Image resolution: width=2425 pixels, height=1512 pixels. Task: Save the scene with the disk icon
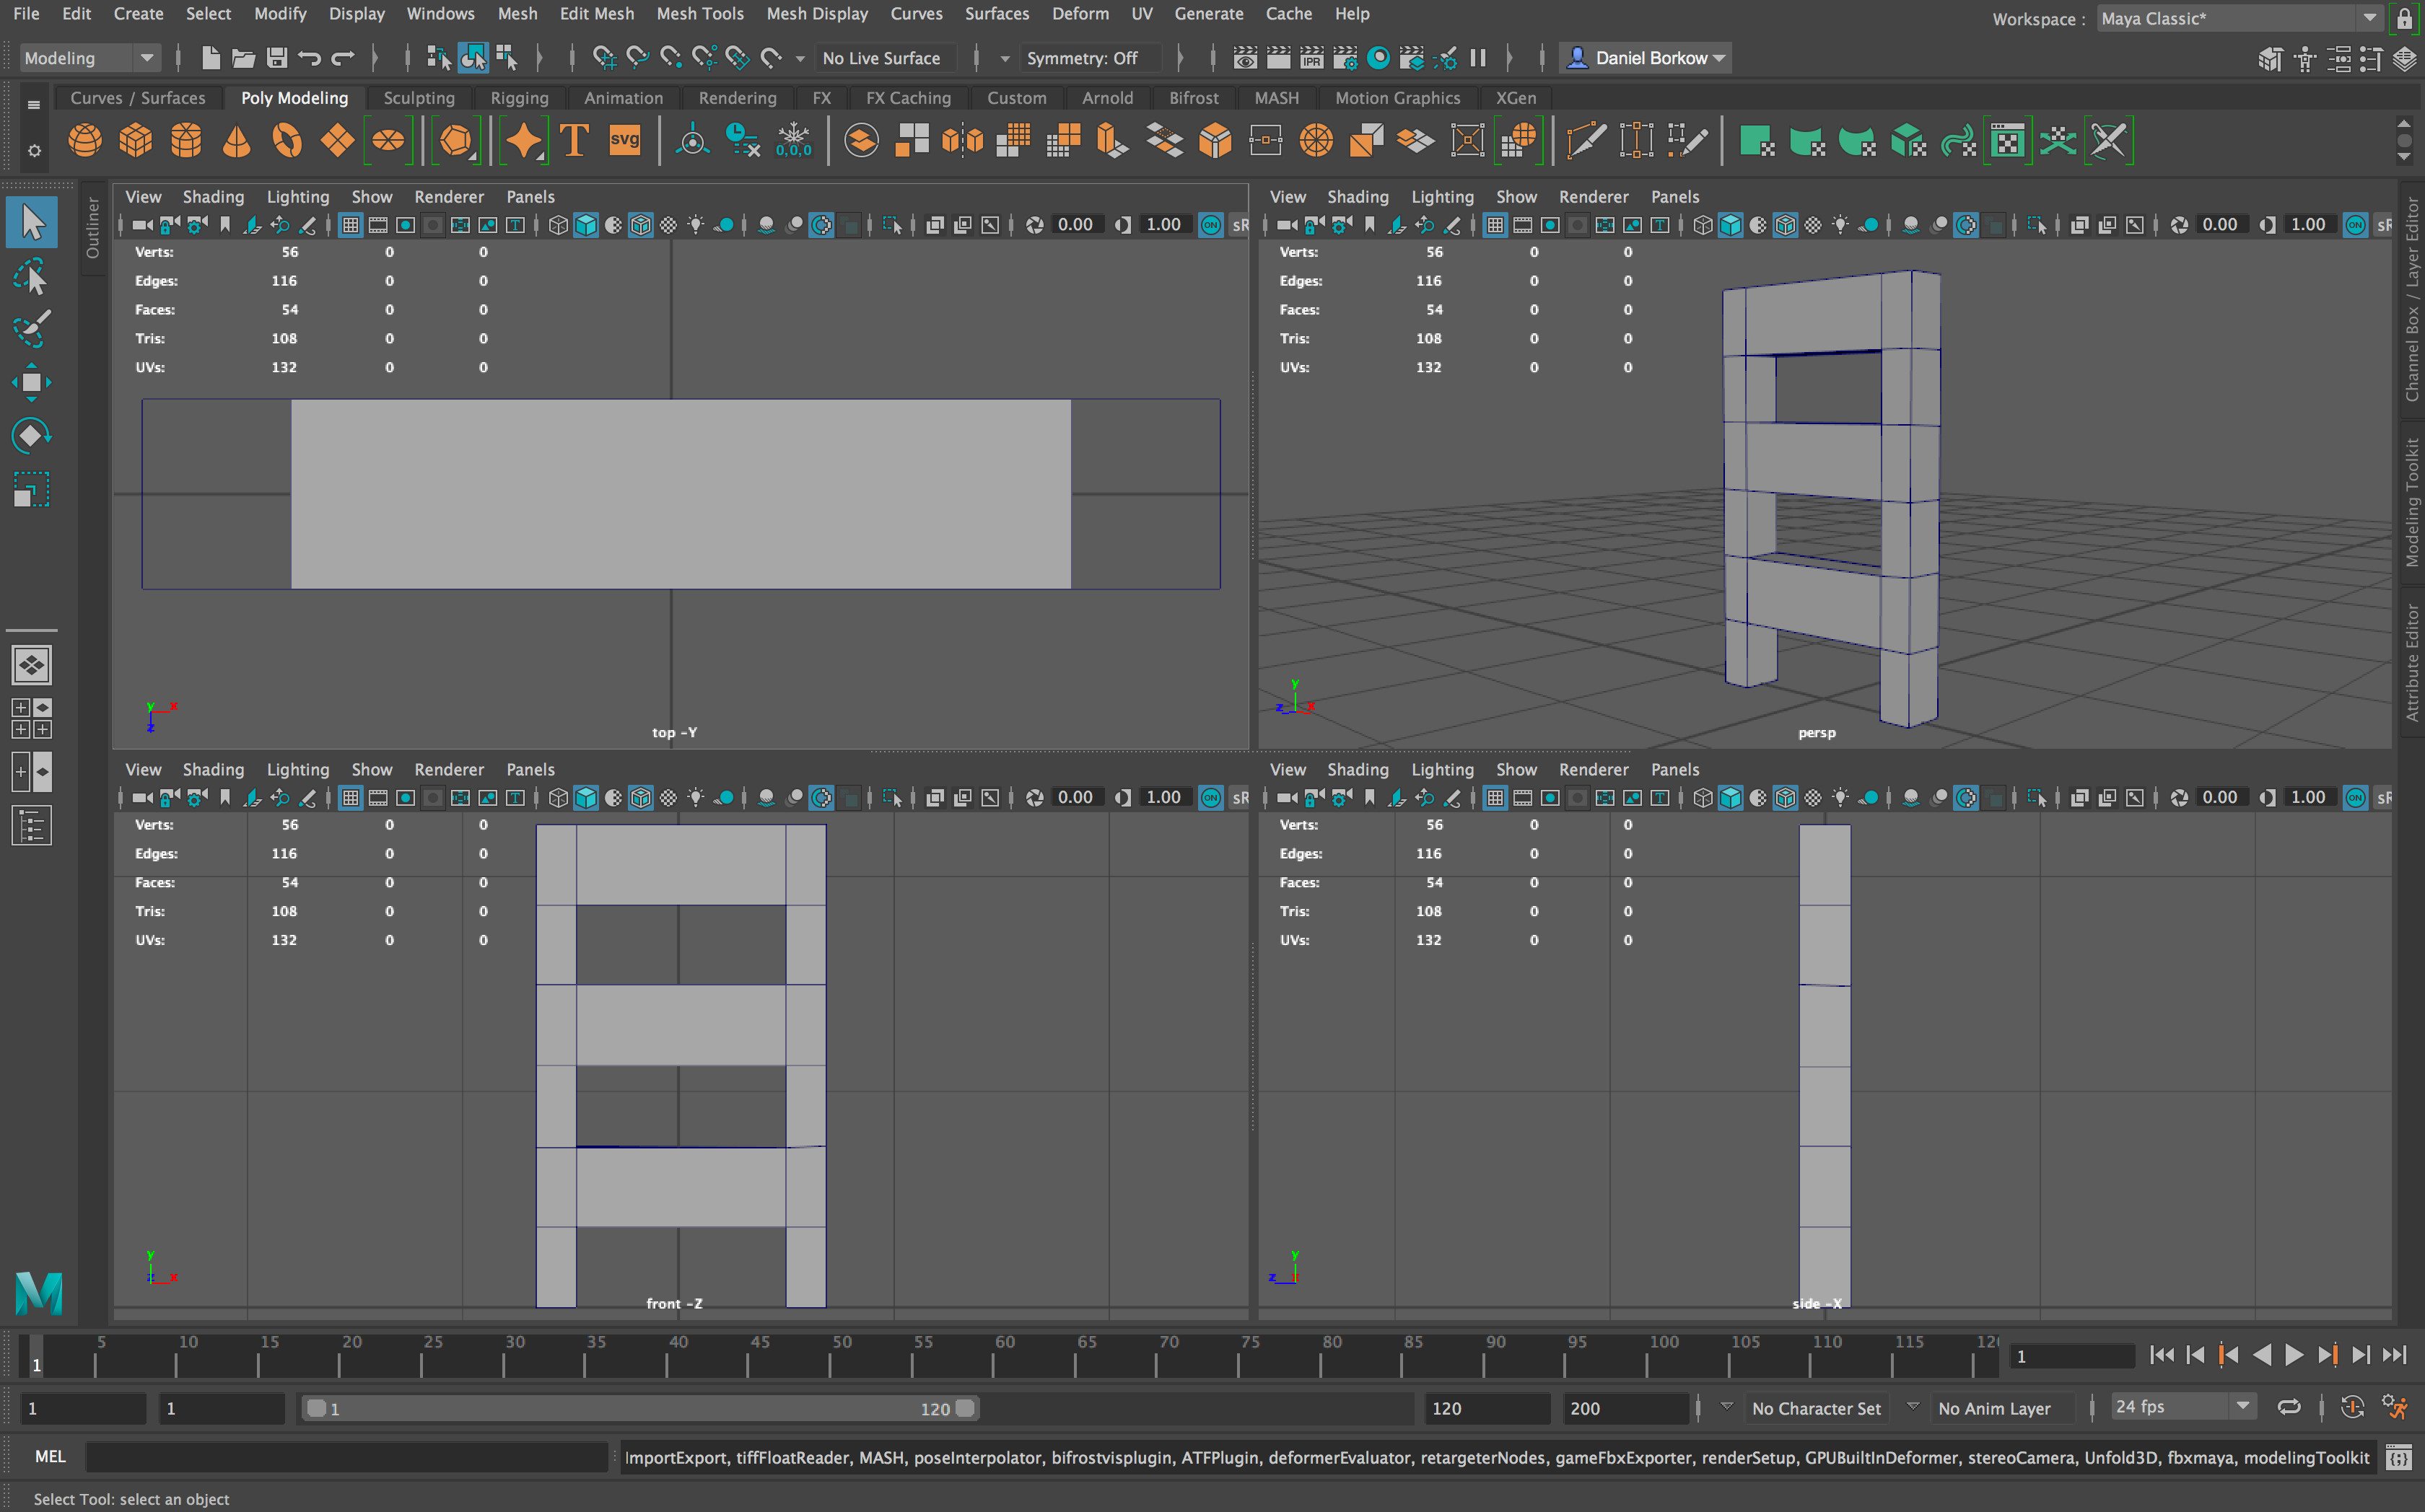(277, 58)
